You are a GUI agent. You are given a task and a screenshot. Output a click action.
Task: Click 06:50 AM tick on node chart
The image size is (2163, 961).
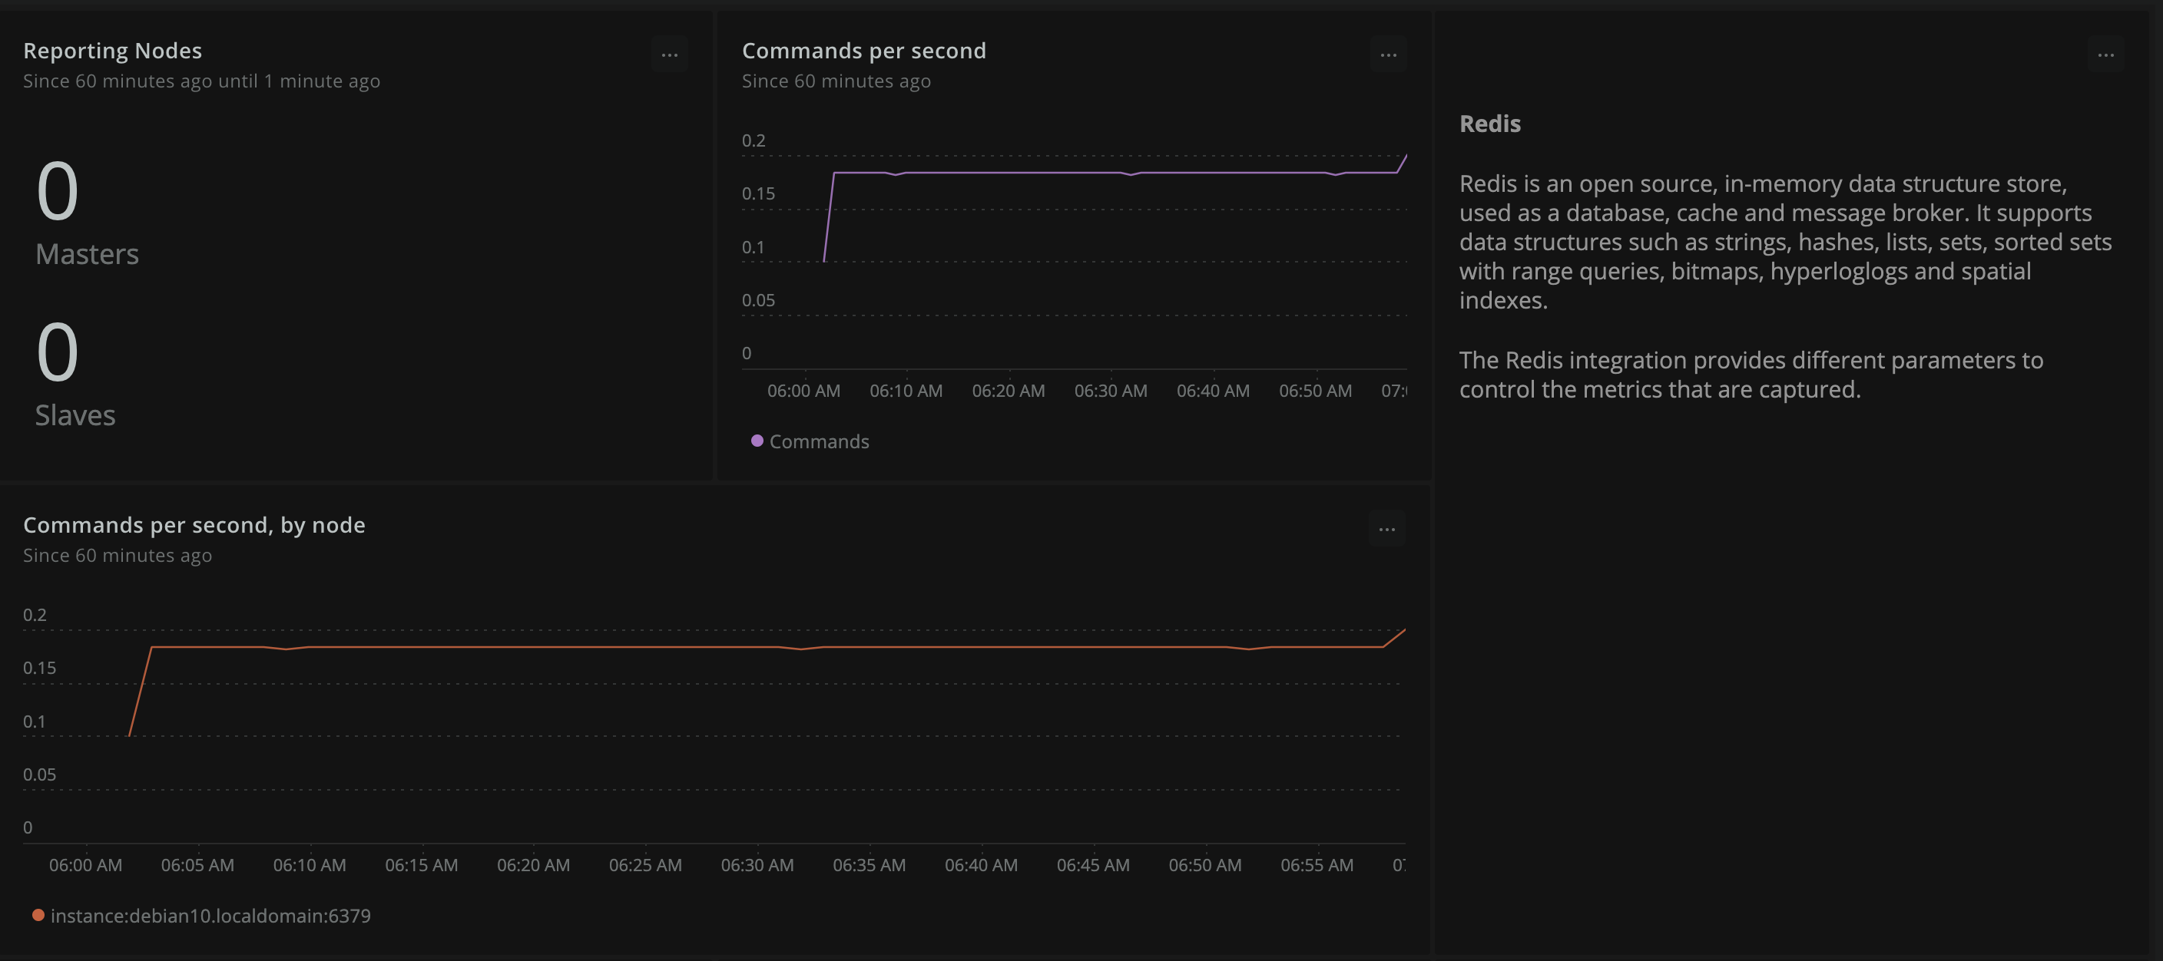[x=1204, y=864]
